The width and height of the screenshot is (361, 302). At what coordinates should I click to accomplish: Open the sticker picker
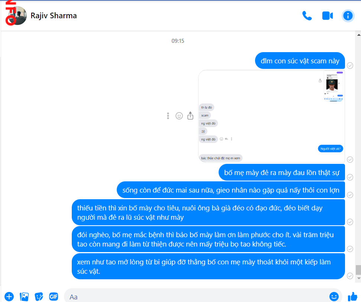tap(39, 296)
